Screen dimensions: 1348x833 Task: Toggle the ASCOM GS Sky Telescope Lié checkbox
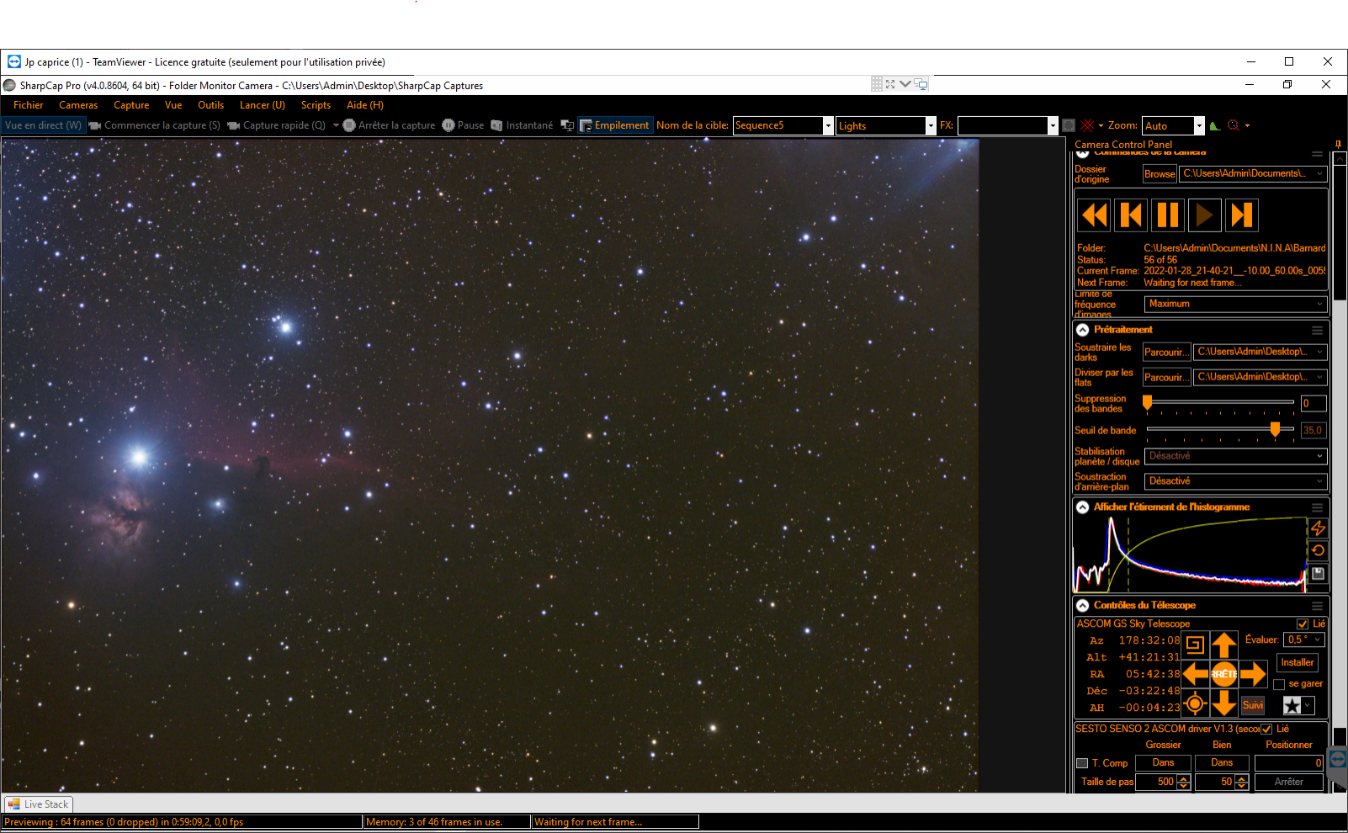click(x=1303, y=623)
